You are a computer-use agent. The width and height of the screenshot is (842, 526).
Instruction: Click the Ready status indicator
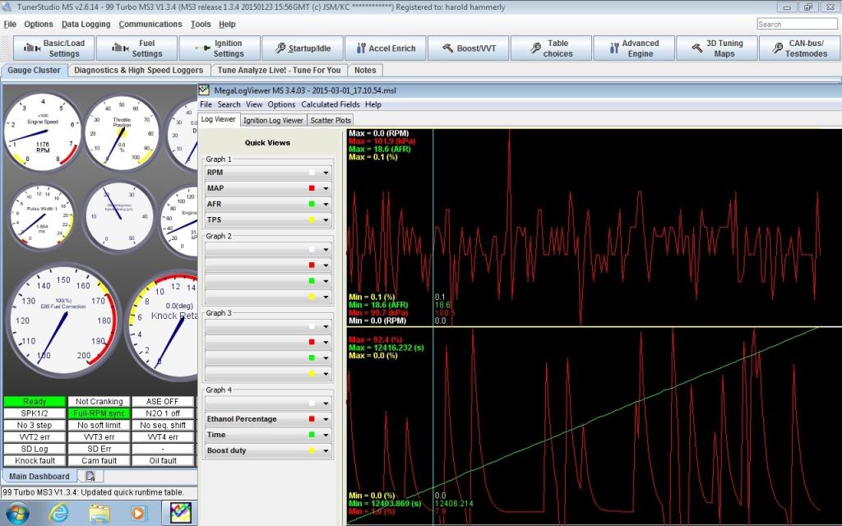[34, 402]
